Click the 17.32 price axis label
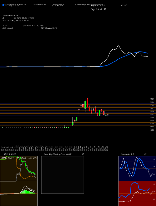Screen dimensions: 156x206 152,105
